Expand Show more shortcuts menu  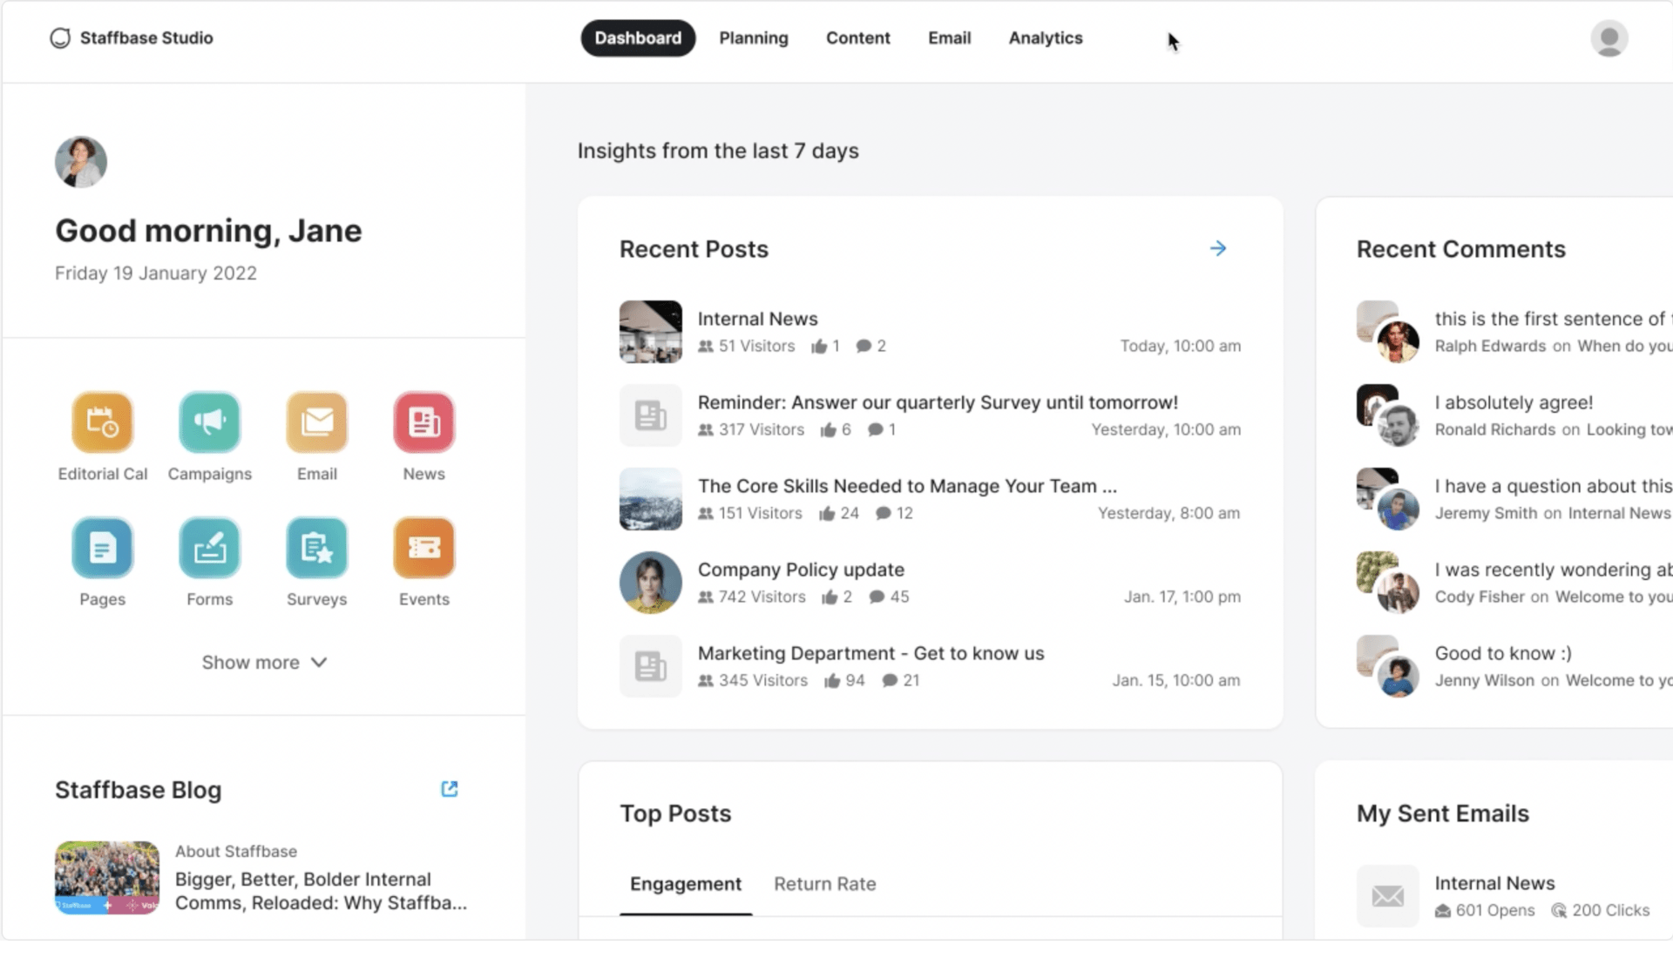263,662
